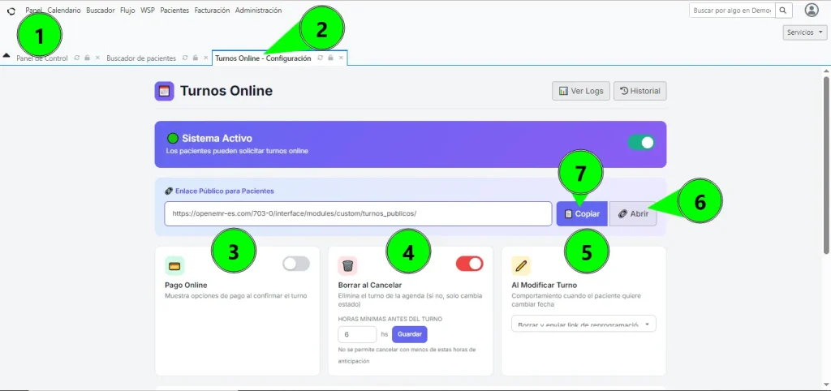This screenshot has height=391, width=831.
Task: Click the top search text field
Action: pyautogui.click(x=732, y=10)
